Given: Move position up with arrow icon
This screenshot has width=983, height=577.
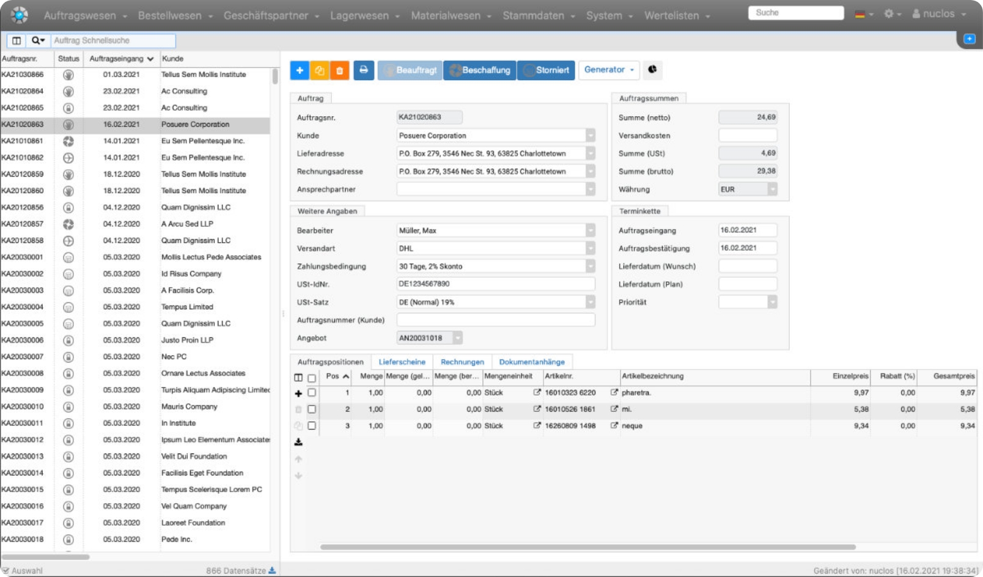Looking at the screenshot, I should pos(298,459).
